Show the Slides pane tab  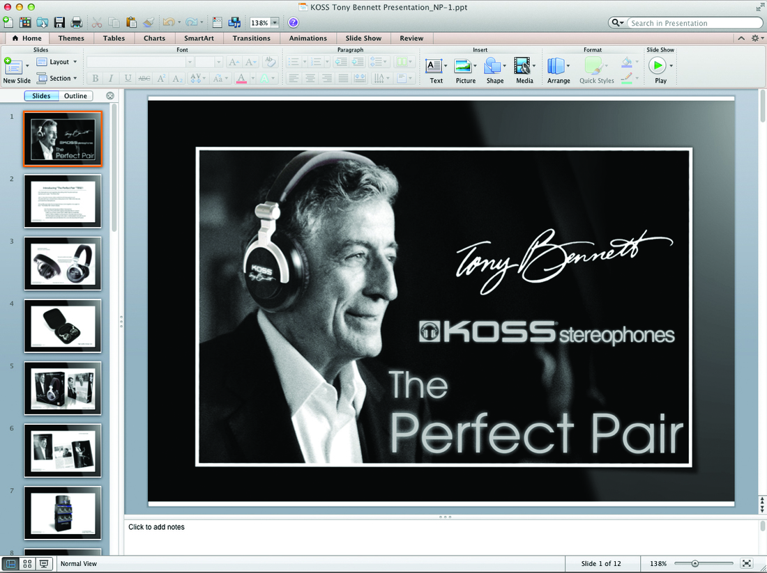41,96
